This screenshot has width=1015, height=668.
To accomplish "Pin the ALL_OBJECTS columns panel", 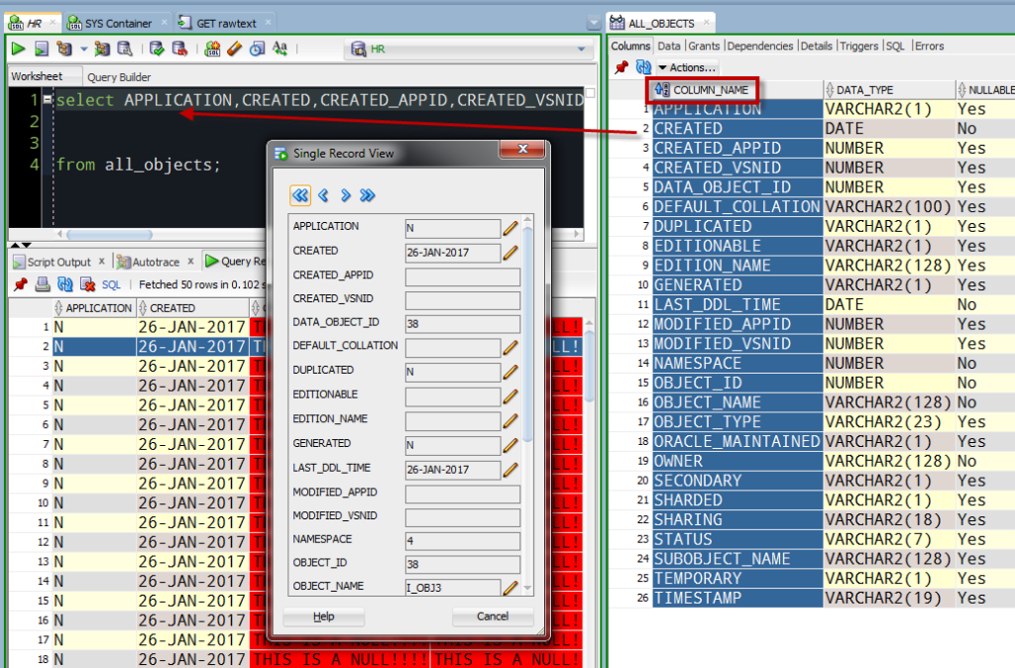I will [x=621, y=67].
